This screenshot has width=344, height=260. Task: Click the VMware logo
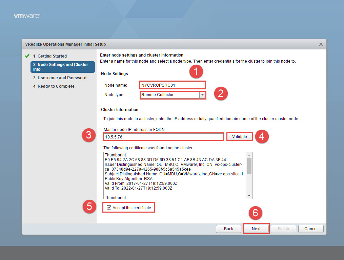pos(27,16)
